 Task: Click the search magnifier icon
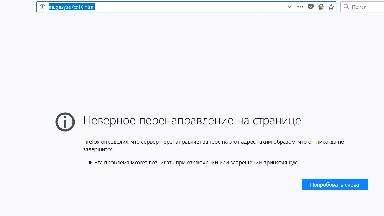tap(346, 7)
